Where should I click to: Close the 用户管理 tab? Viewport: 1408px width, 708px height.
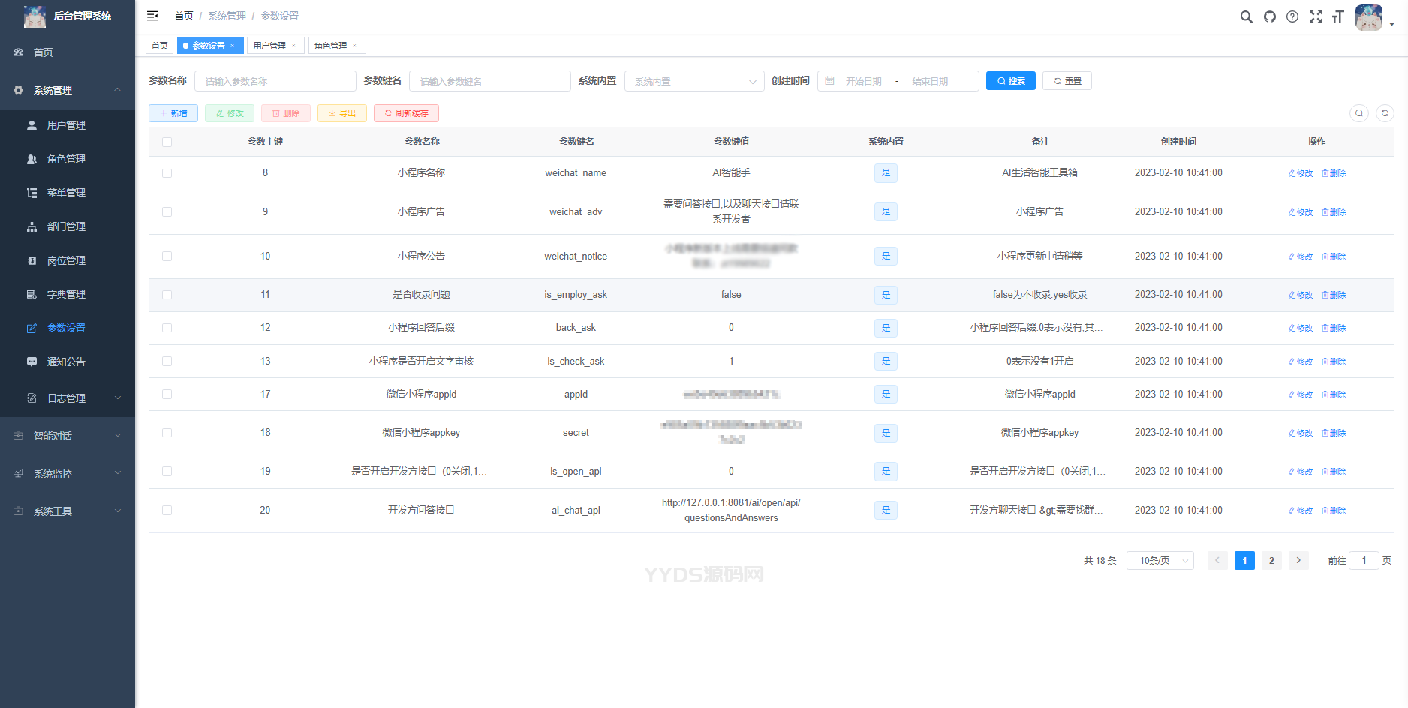[x=293, y=46]
